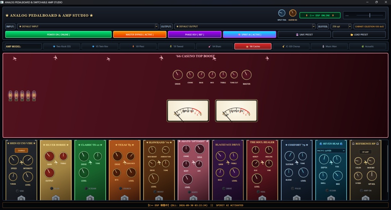Stomp the Shin-Ei Uni-Vibe footswitch

(x=21, y=199)
